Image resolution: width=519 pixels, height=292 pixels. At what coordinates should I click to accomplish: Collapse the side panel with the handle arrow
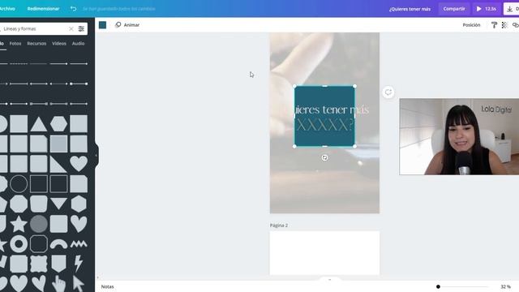(x=97, y=155)
